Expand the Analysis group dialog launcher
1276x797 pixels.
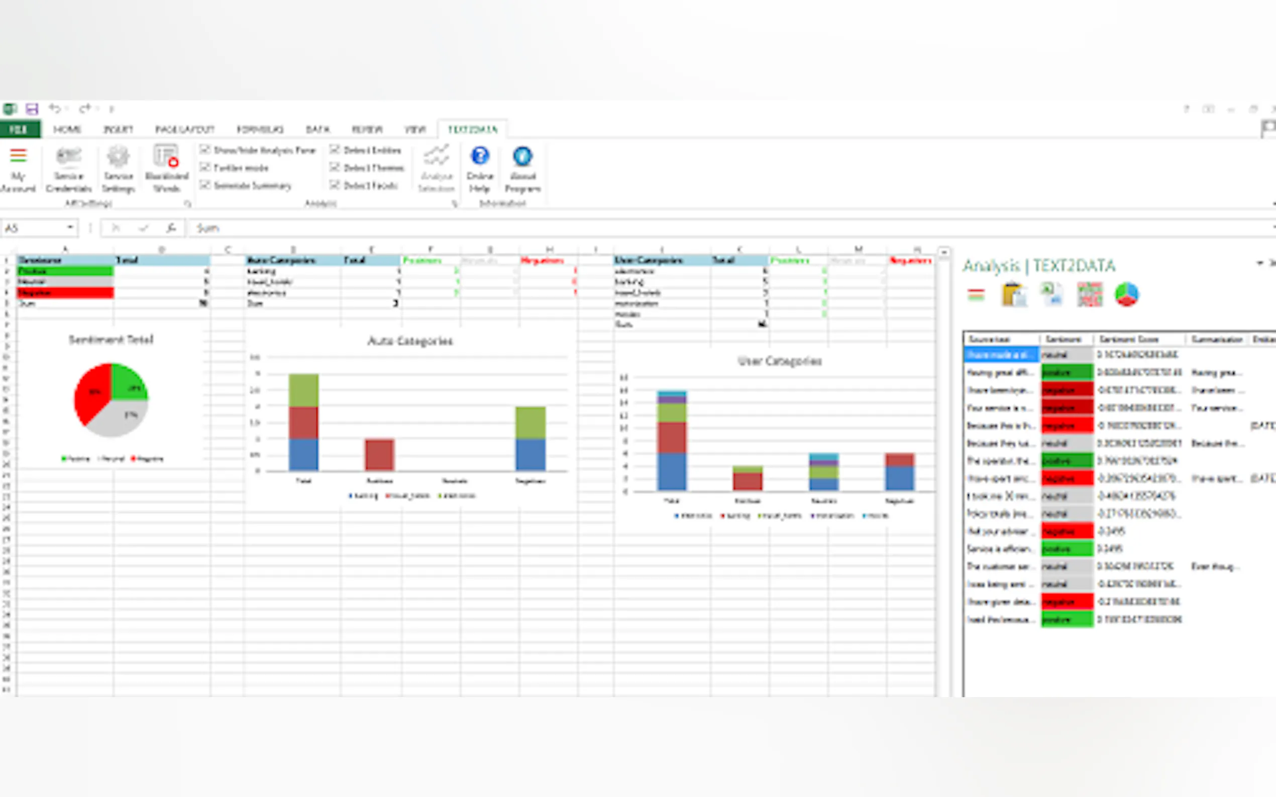pos(455,203)
